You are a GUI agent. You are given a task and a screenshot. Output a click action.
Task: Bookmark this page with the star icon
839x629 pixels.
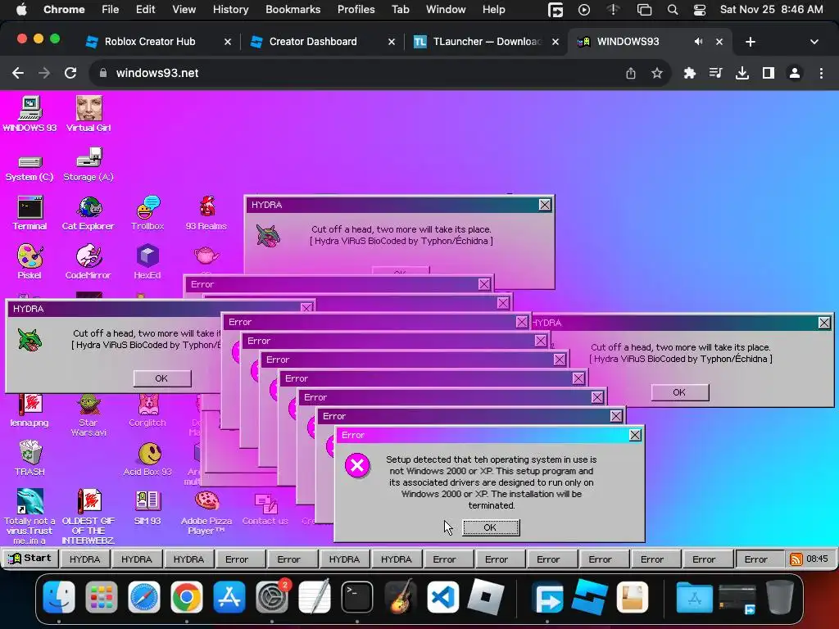click(657, 73)
